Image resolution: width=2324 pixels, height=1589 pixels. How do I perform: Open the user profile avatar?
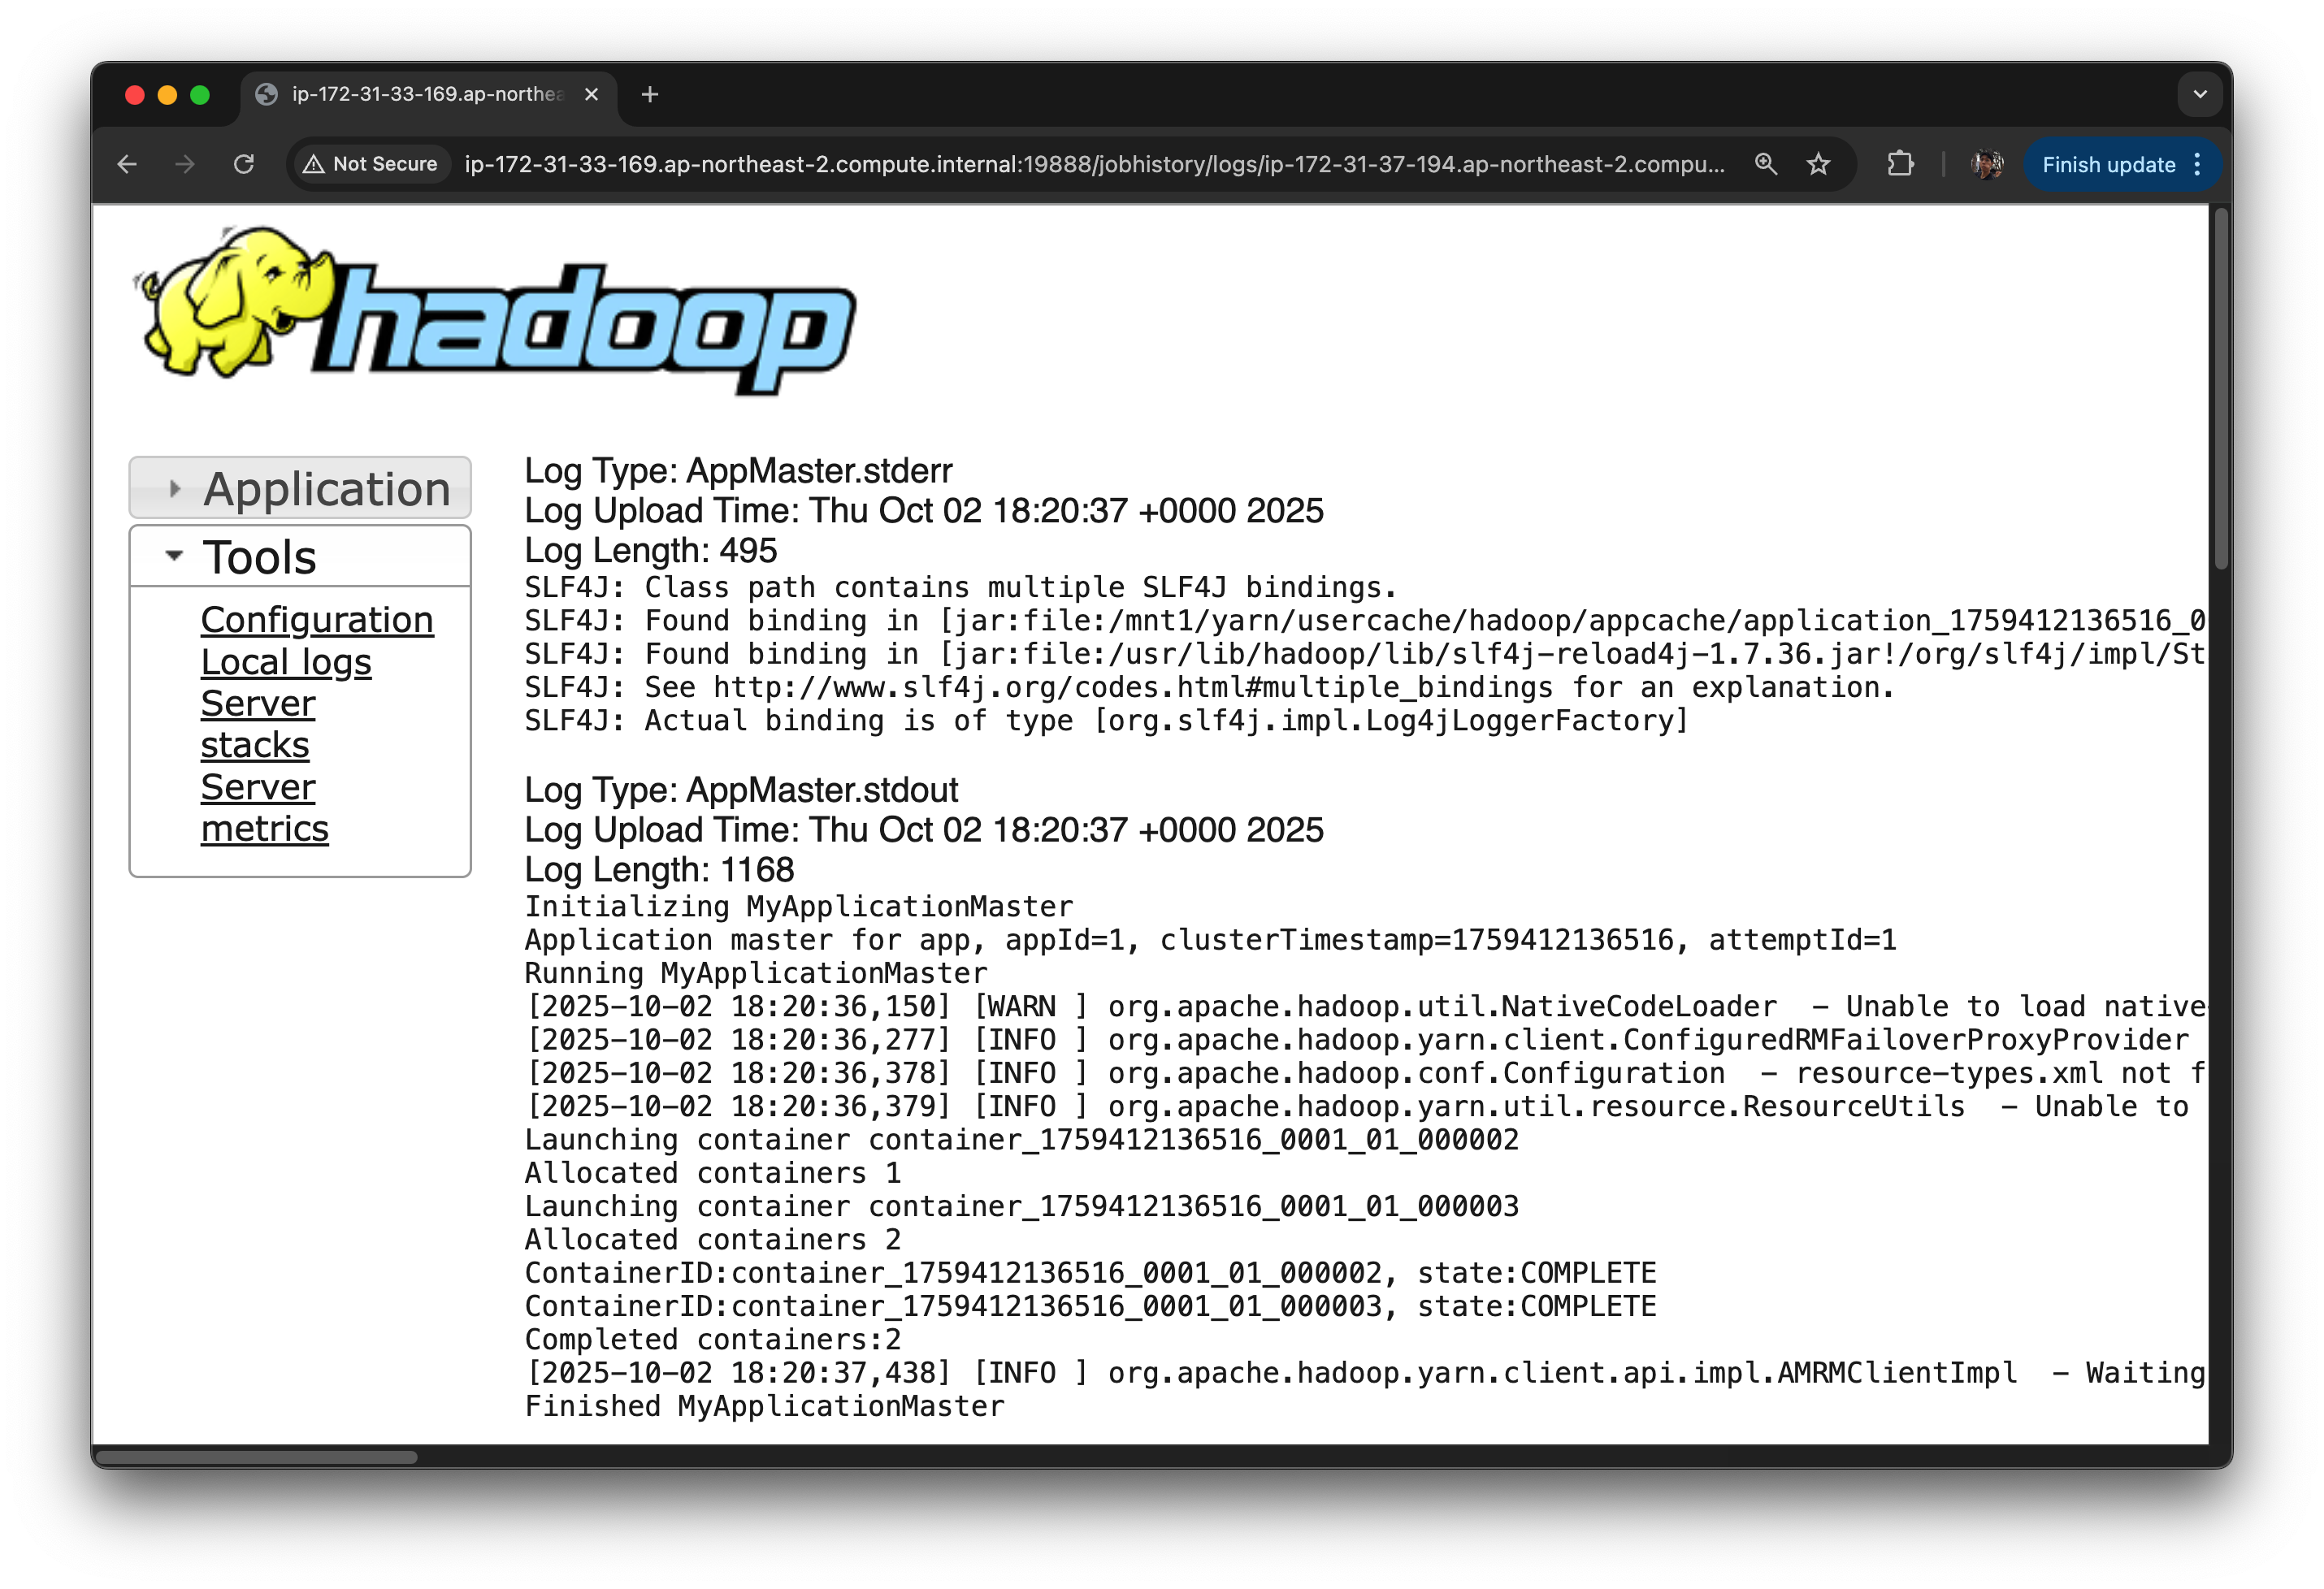point(1986,164)
